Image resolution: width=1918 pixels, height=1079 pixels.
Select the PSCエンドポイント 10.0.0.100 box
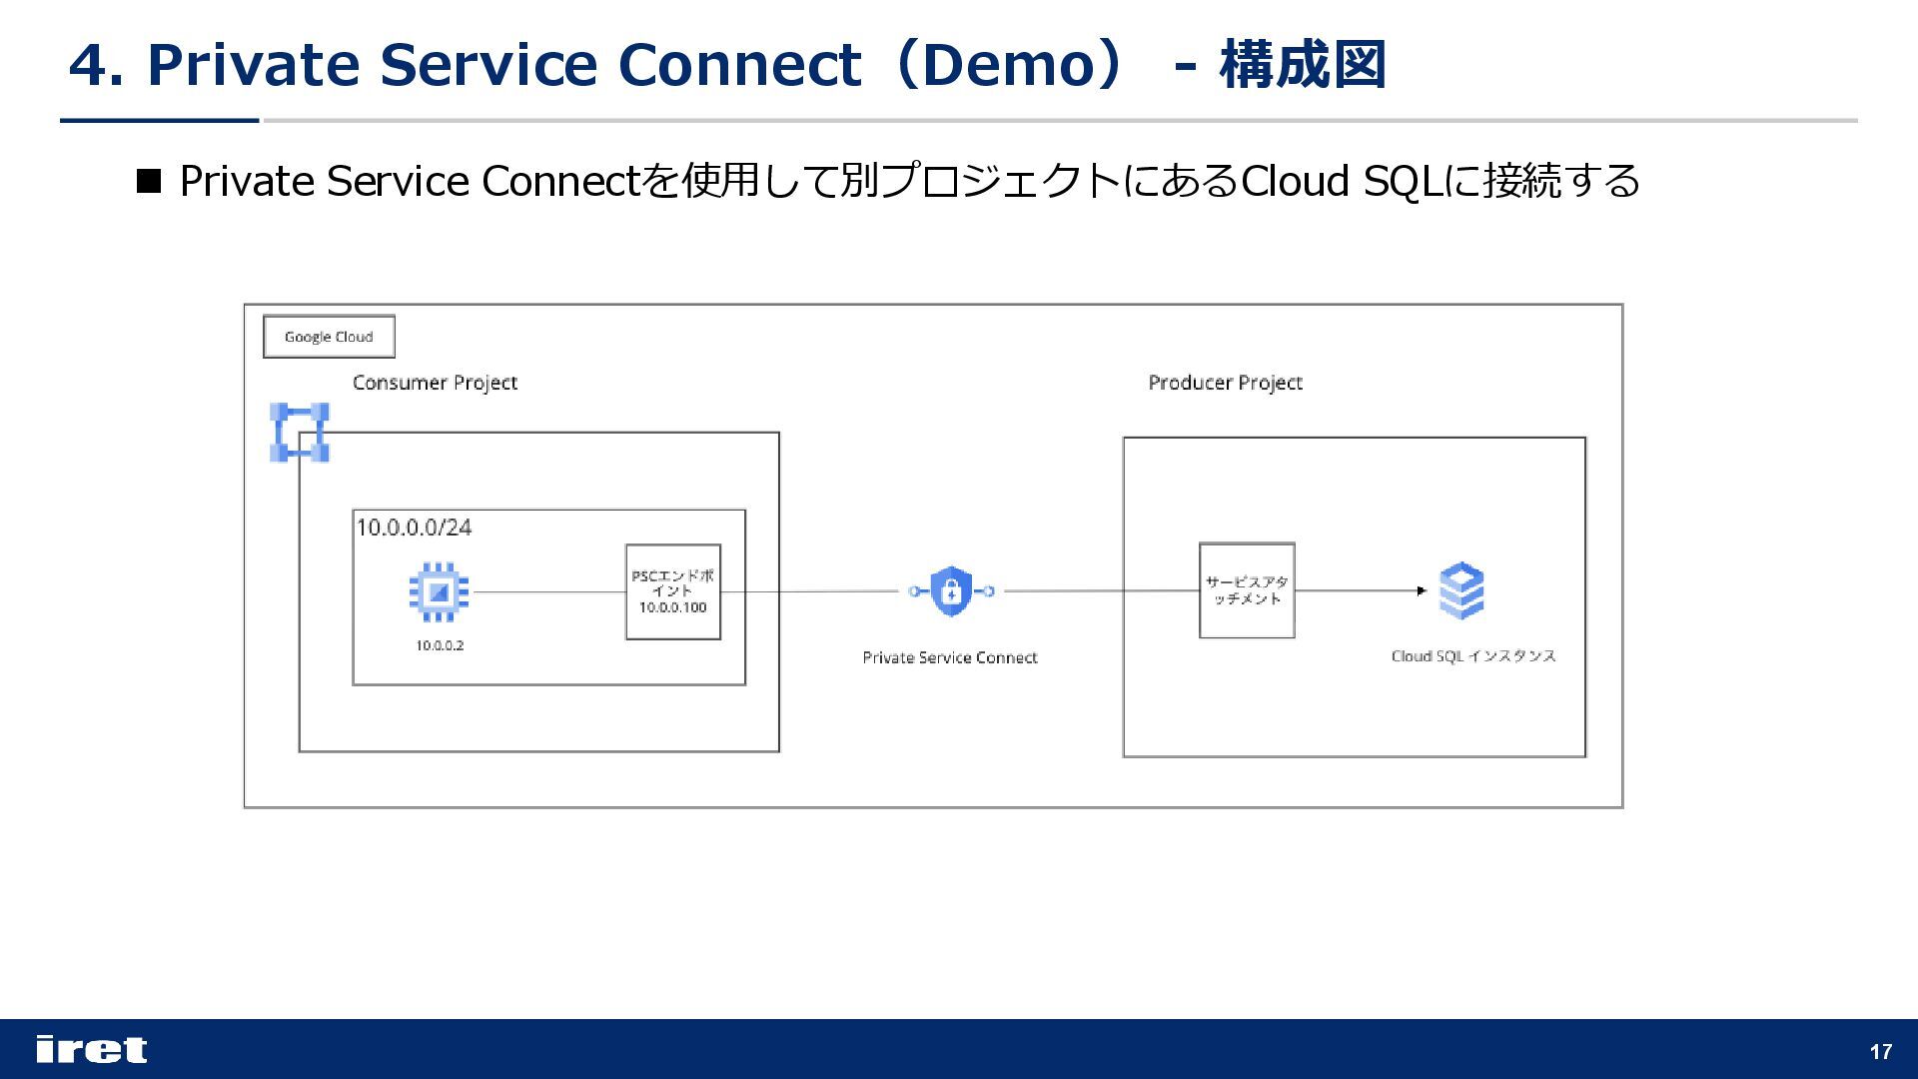coord(673,591)
